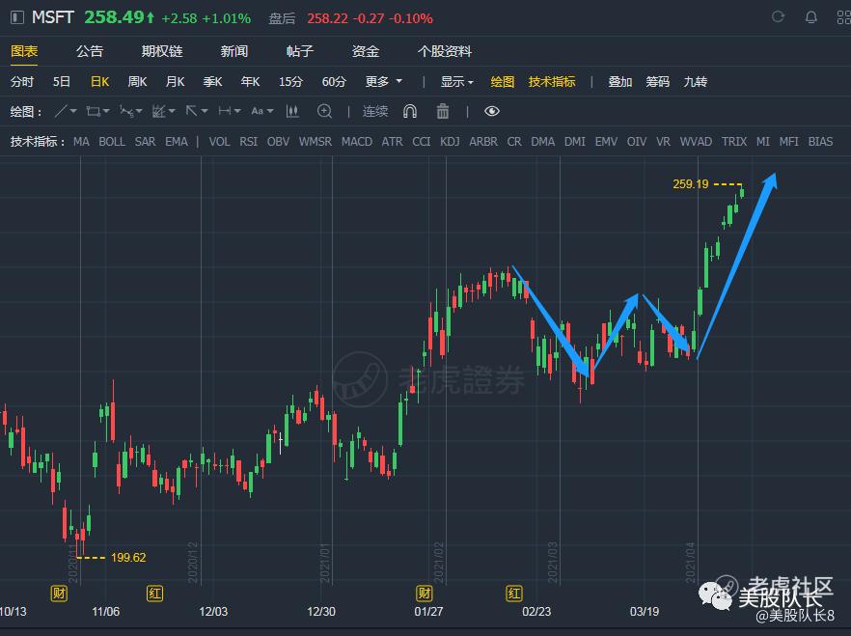Screen dimensions: 851x636
Task: Select the 周K weekly candlestick view
Action: [x=137, y=82]
